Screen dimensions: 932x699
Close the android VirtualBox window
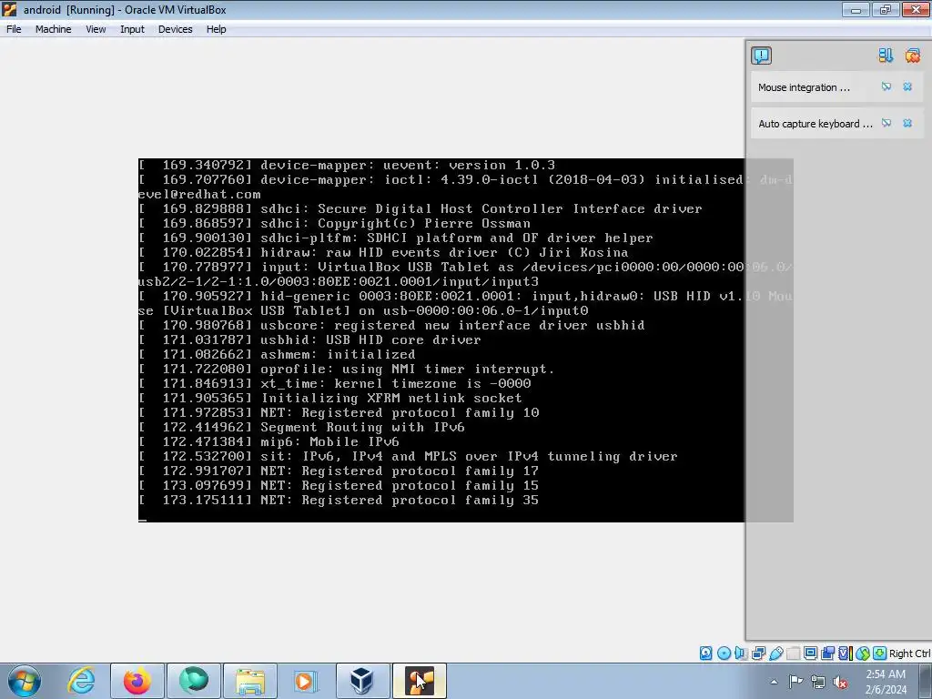916,9
